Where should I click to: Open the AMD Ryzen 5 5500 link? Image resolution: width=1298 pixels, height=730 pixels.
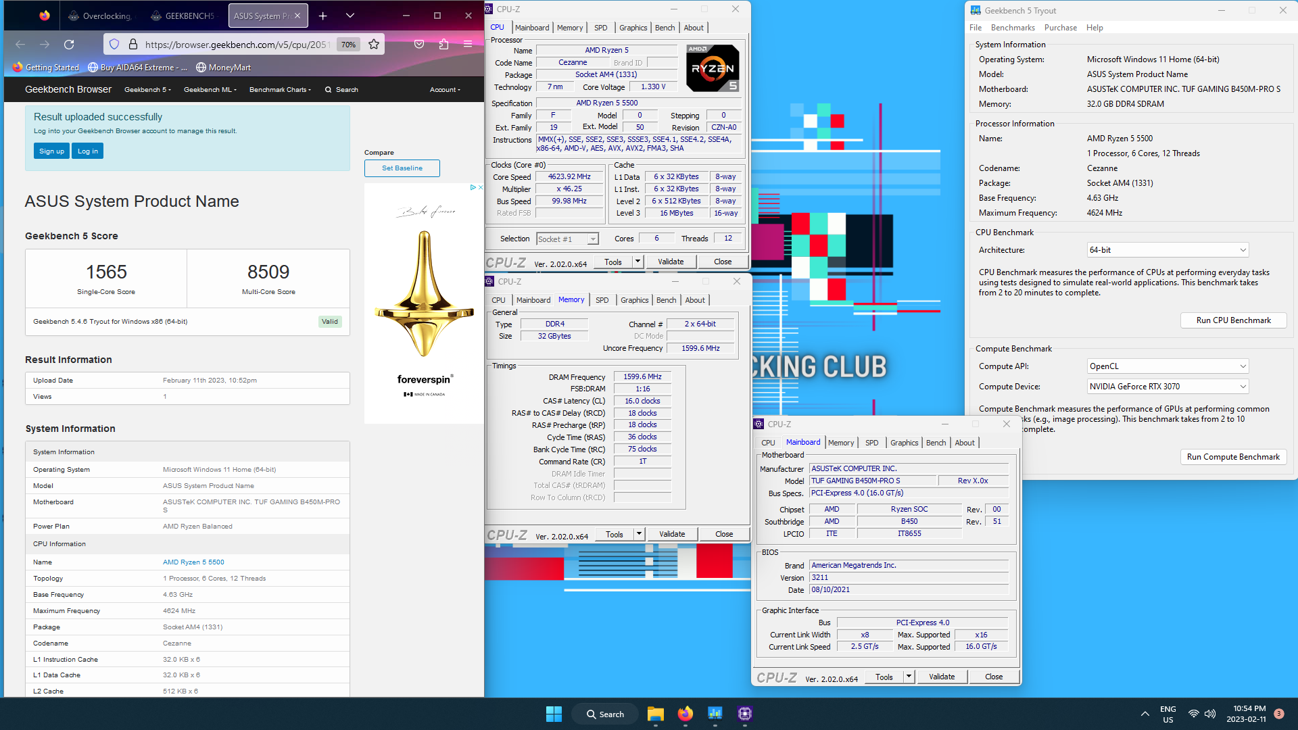click(193, 562)
